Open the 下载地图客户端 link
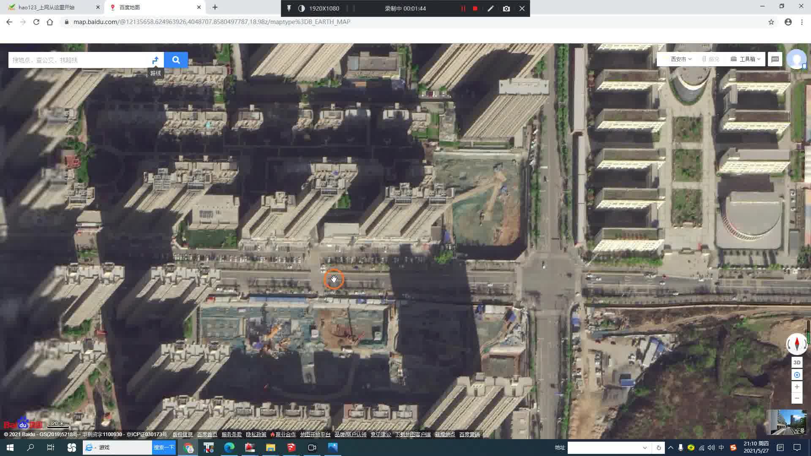Image resolution: width=811 pixels, height=456 pixels. [413, 434]
